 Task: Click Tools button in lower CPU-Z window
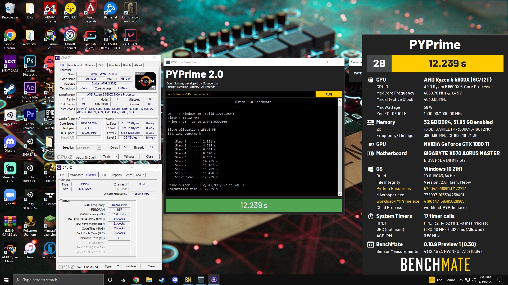coord(108,266)
